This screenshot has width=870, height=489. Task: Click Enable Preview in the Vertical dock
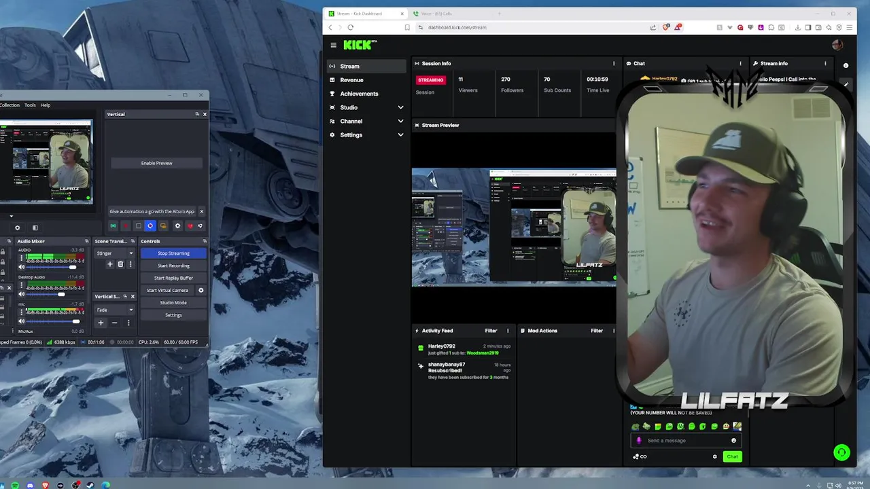click(x=156, y=163)
